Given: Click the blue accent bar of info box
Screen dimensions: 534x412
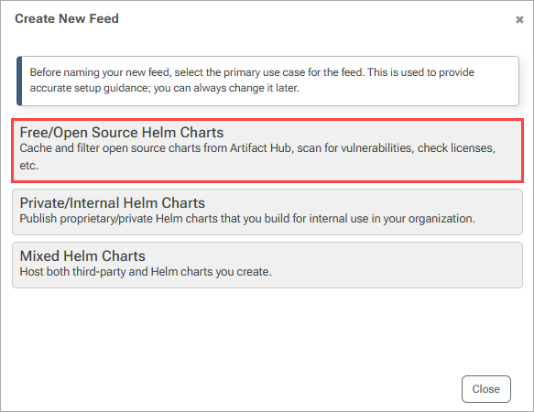Looking at the screenshot, I should click(19, 81).
